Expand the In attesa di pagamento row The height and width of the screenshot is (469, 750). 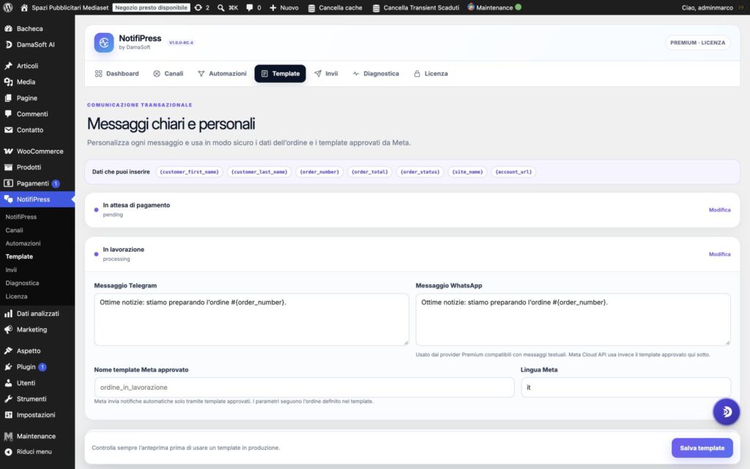(412, 210)
